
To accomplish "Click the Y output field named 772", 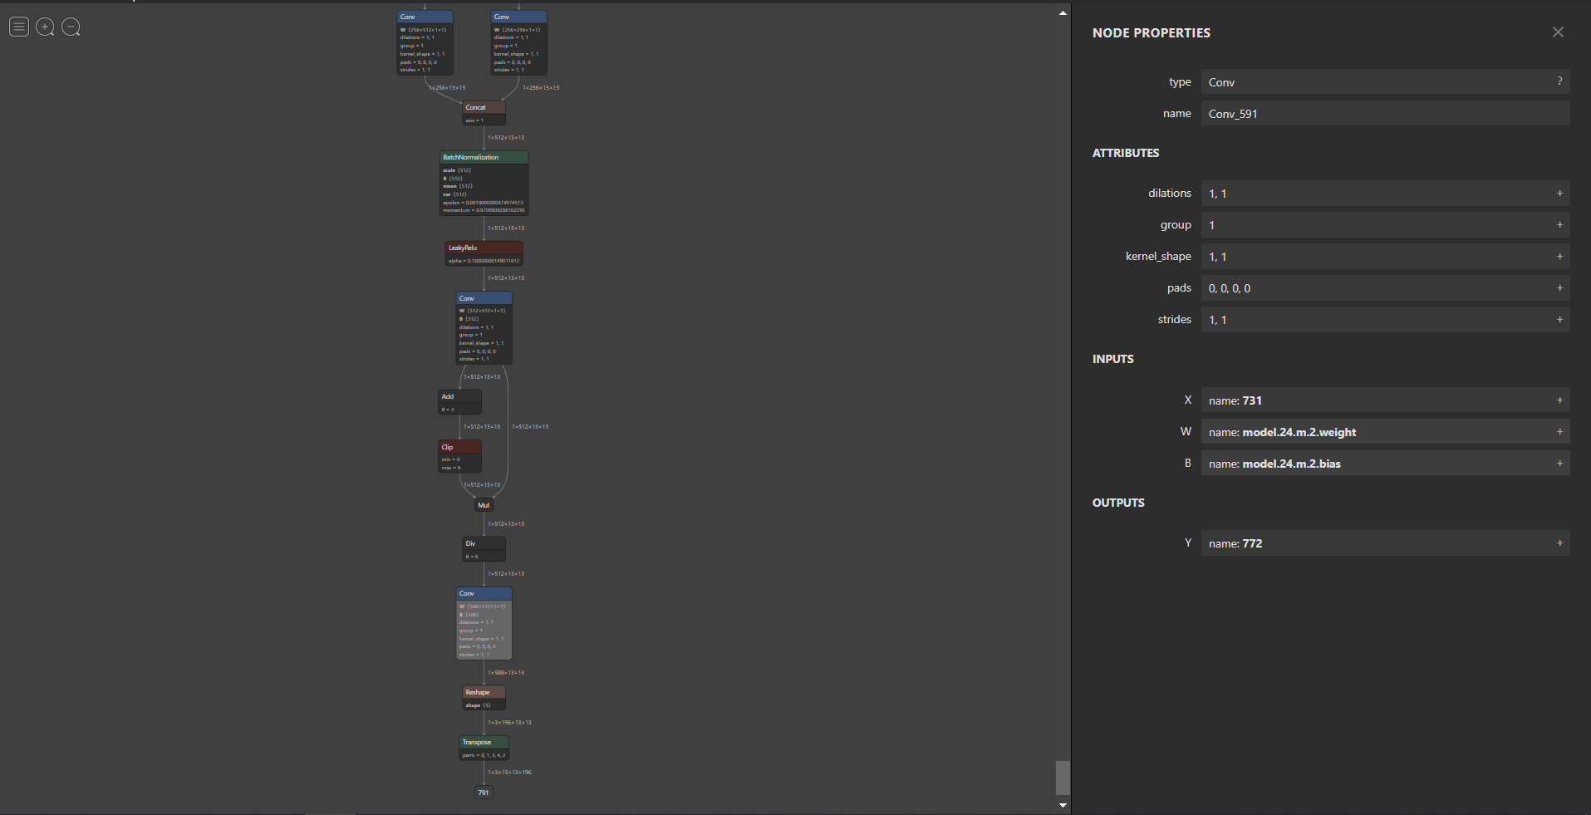I will [x=1385, y=543].
